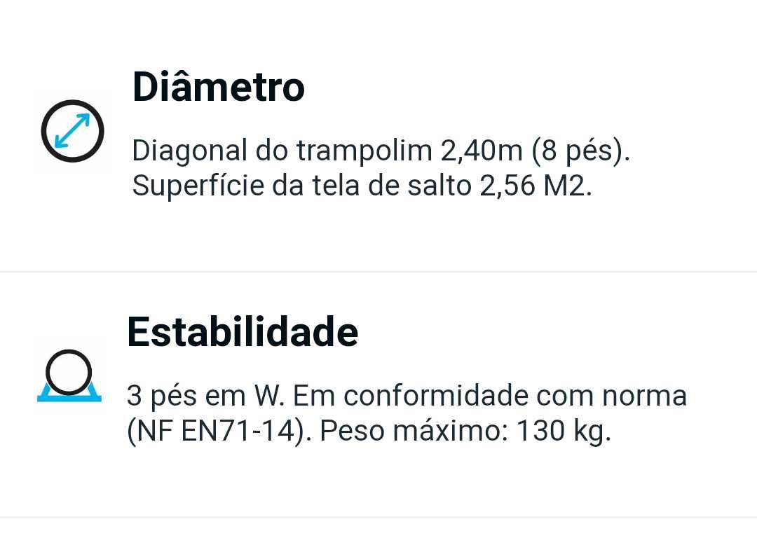Click the Diâmetro circle arrow icon
757x552 pixels.
point(72,131)
